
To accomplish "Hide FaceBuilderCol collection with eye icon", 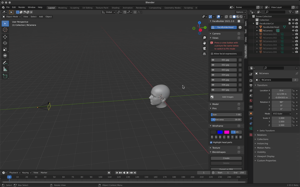I will pyautogui.click(x=293, y=23).
